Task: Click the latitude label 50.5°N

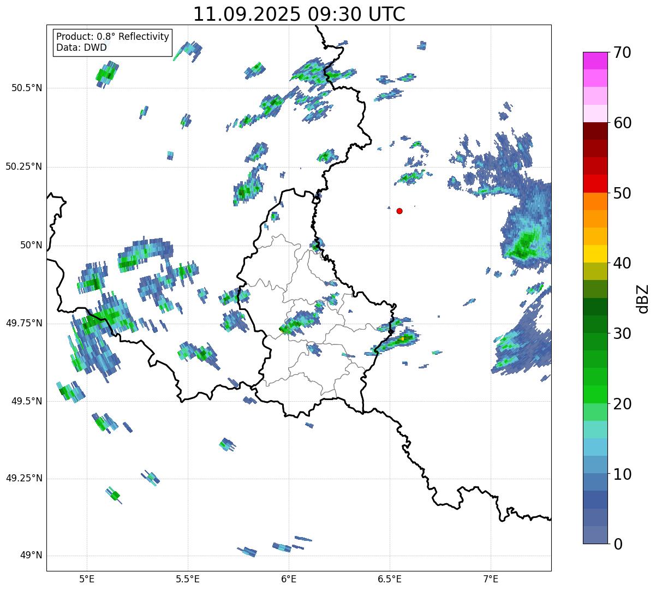Action: (x=27, y=88)
